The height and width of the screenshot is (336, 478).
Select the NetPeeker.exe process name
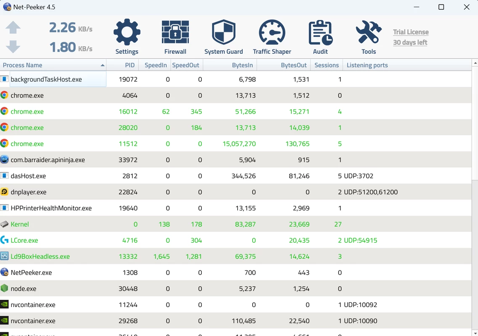[x=32, y=272]
